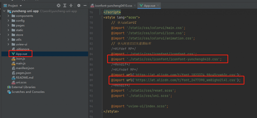Viewport: 257px width, 118px height.
Task: Hide the Project tool window
Action: (85, 5)
